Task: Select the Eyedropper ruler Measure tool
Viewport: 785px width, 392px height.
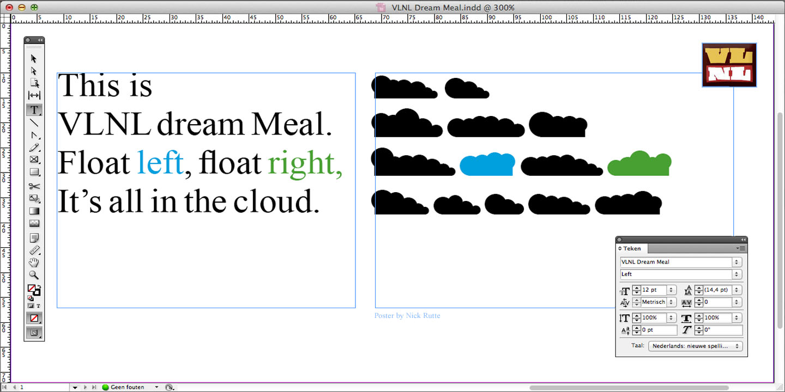Action: [x=34, y=250]
